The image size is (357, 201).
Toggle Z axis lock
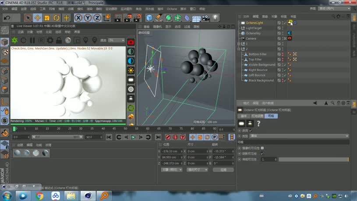(x=97, y=18)
